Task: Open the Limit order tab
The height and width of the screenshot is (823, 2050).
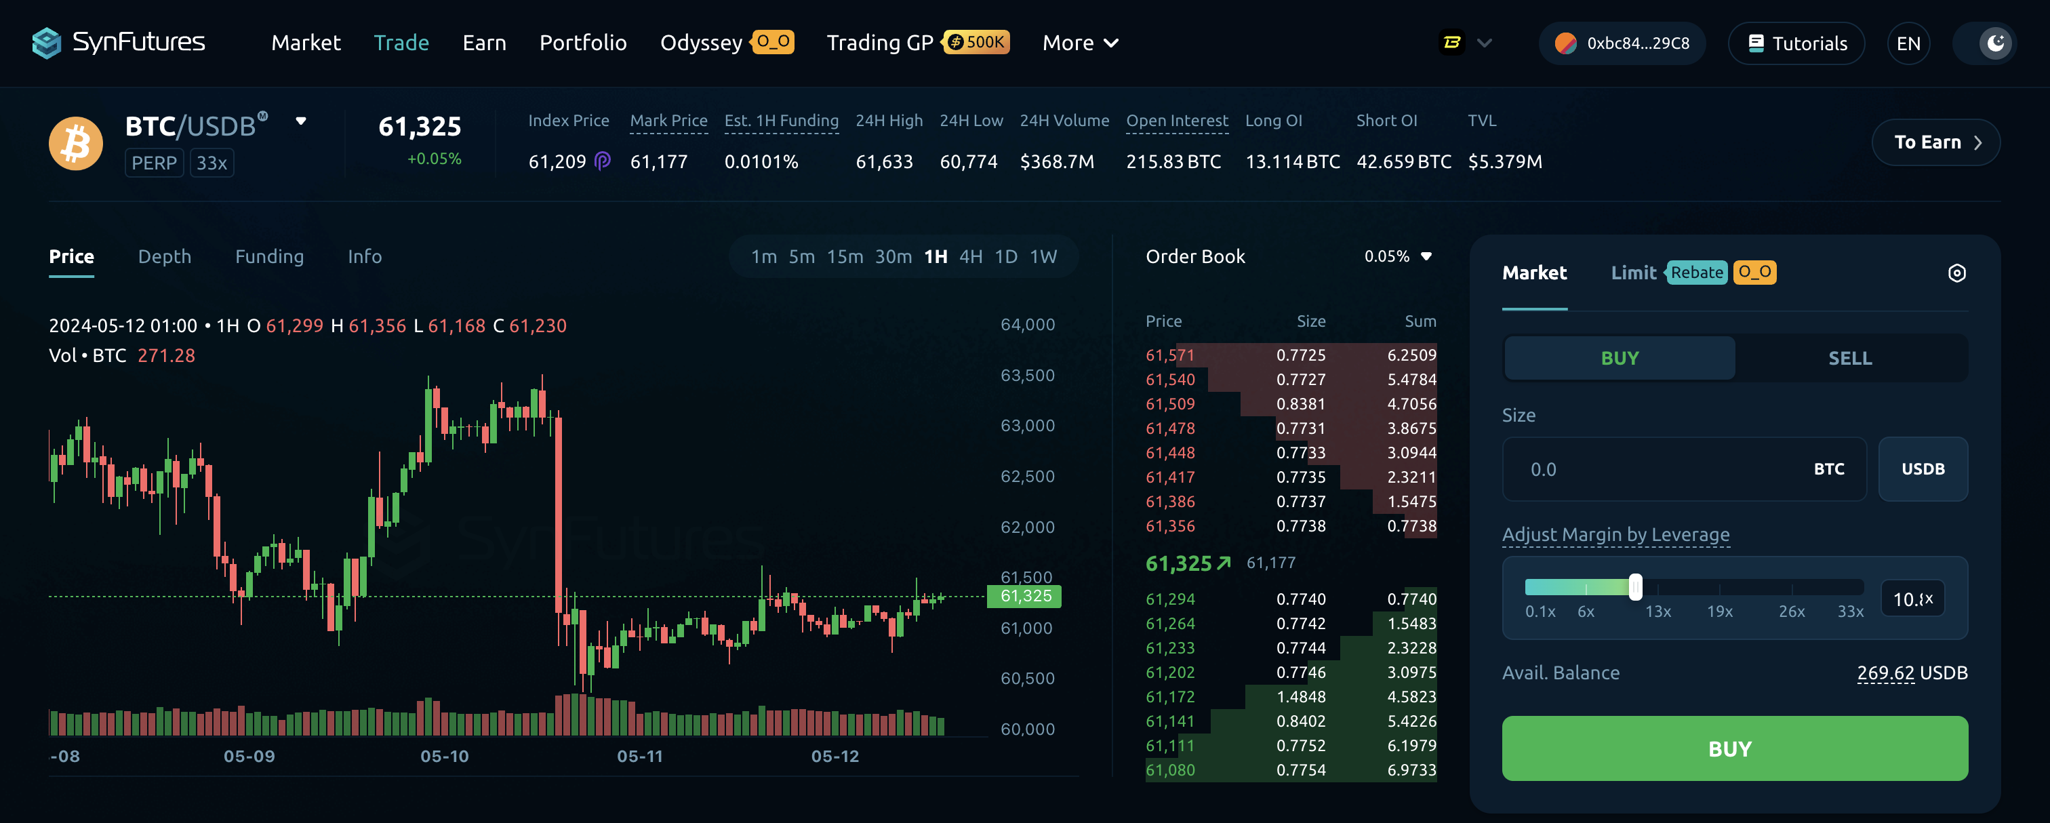Action: click(1633, 273)
